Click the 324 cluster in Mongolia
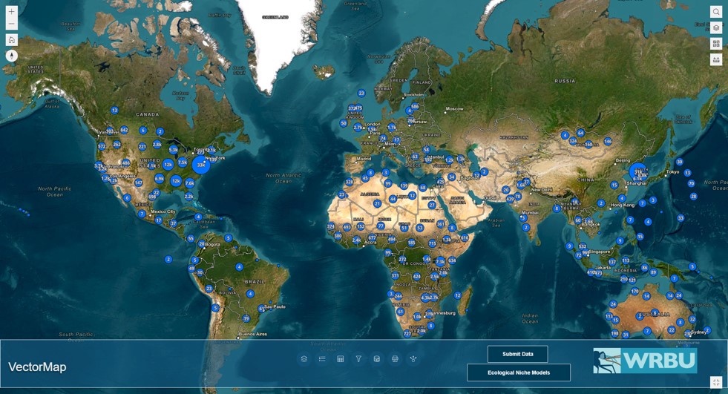Screen dimensions: 728x394 click(x=573, y=141)
